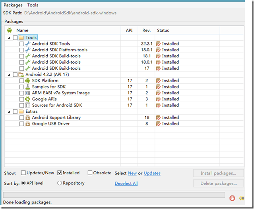Select Sort by Repository radio button

pos(60,183)
